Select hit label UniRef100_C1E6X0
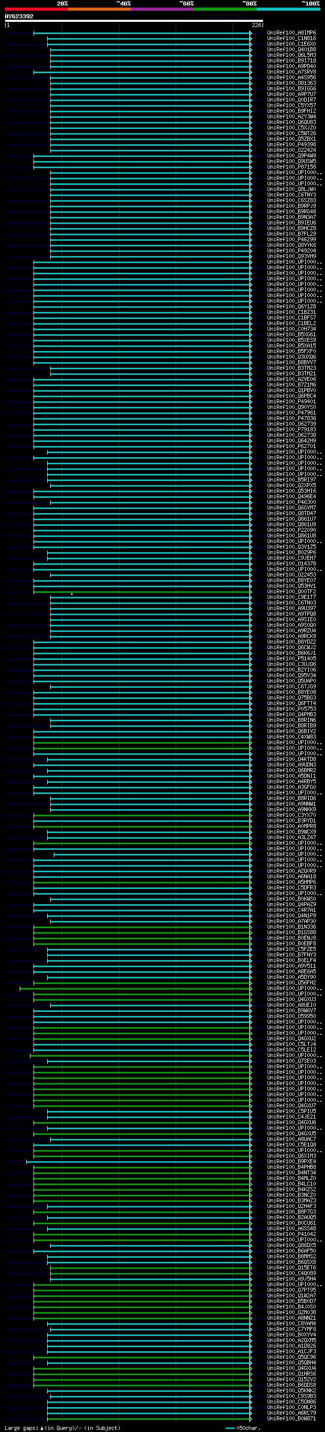 291,44
